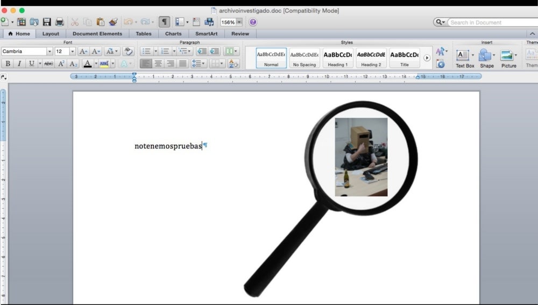Apply the No Spacing style

pos(304,58)
